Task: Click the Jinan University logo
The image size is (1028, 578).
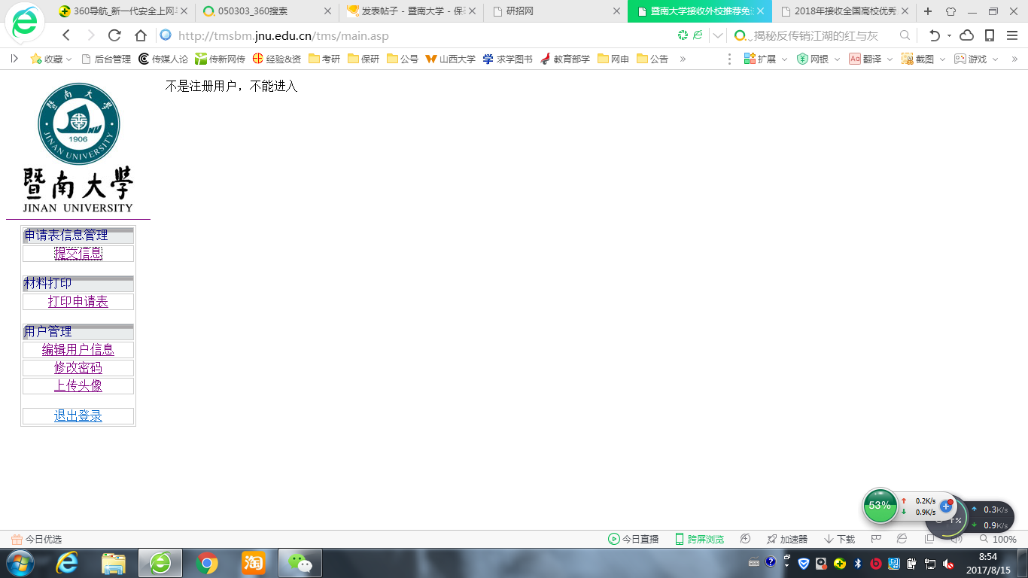Action: (x=78, y=148)
